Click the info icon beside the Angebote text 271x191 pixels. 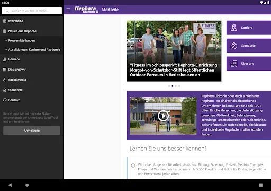pos(133,166)
